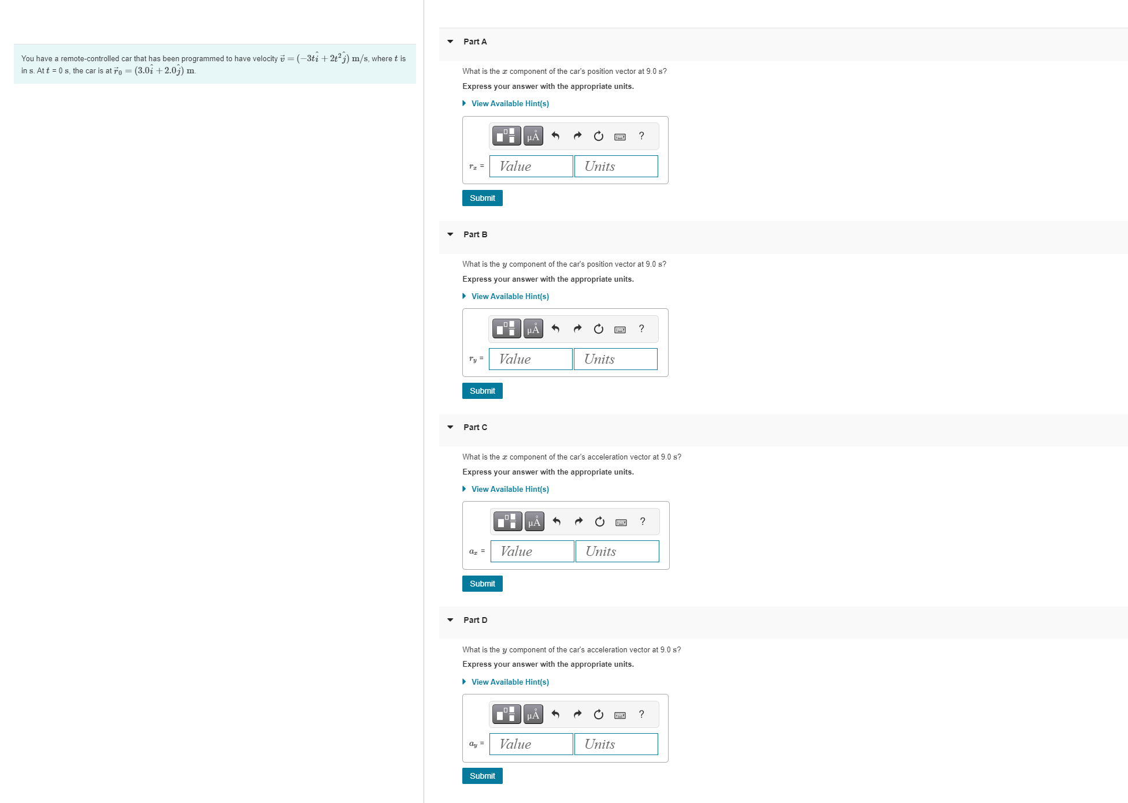Click the Value field for a_y

pyautogui.click(x=531, y=744)
